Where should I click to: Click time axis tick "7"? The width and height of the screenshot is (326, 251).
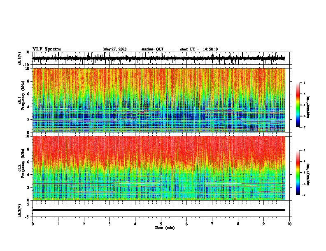[212, 224]
